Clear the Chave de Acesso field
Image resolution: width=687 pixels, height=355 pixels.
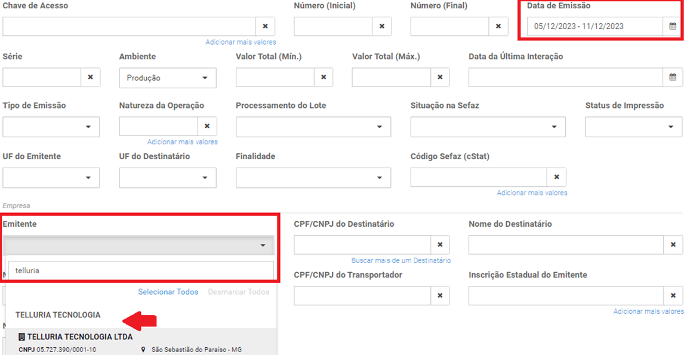pos(265,26)
